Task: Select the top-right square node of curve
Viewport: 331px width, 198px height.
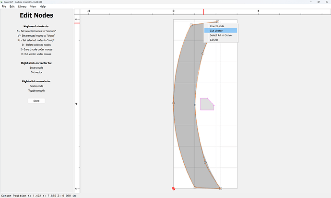Action: [218, 22]
